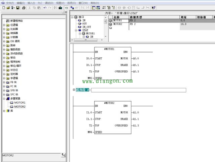Click the New block toolbar icon

click(4, 8)
